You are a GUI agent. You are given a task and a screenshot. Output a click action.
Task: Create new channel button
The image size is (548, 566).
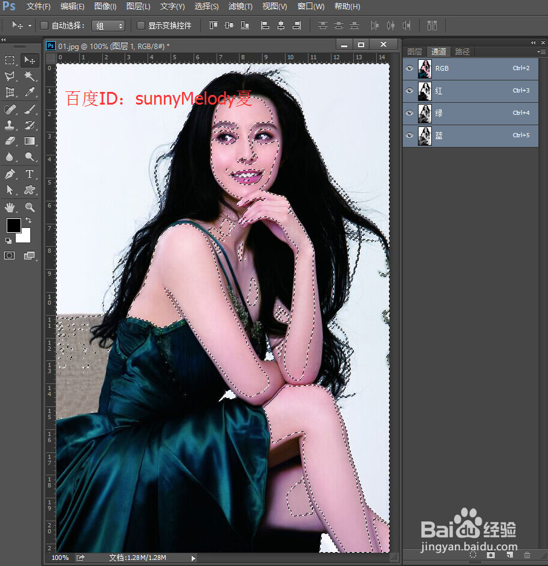tap(509, 555)
